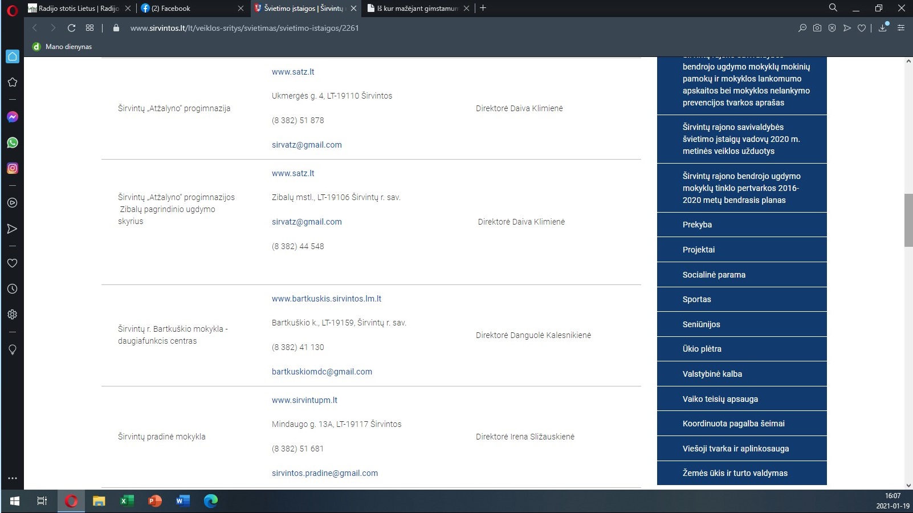Select Vaiko teisių apsauga in side menu
Viewport: 913px width, 513px height.
(720, 399)
